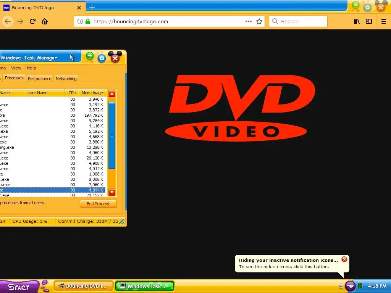The height and width of the screenshot is (293, 391).
Task: Click the CPU Usage: 1% status text
Action: point(30,221)
